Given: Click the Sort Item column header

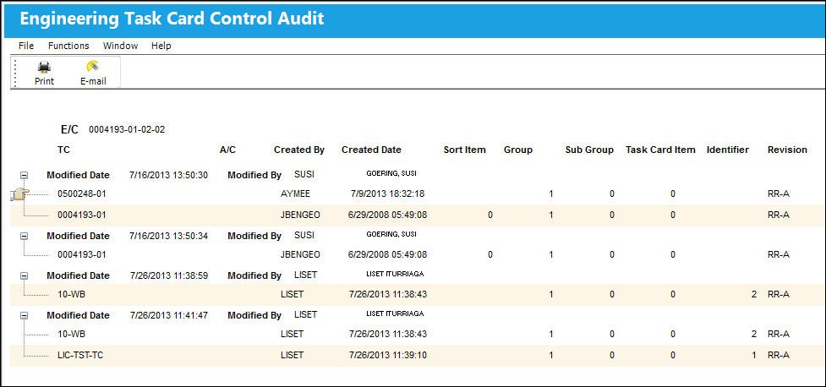Looking at the screenshot, I should tap(465, 150).
